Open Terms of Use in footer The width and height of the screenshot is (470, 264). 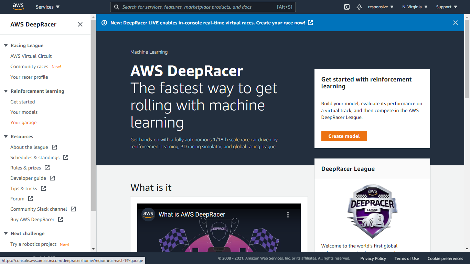407,258
